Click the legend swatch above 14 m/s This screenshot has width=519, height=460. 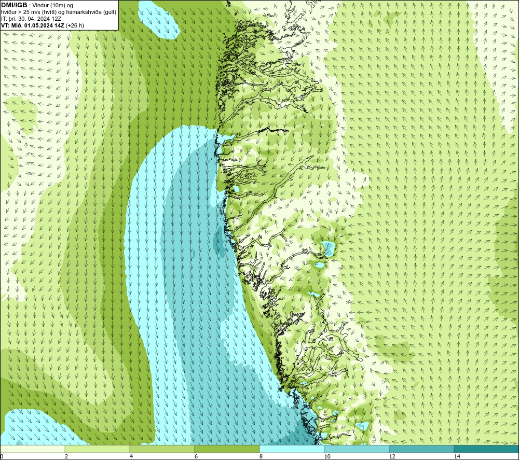click(487, 449)
